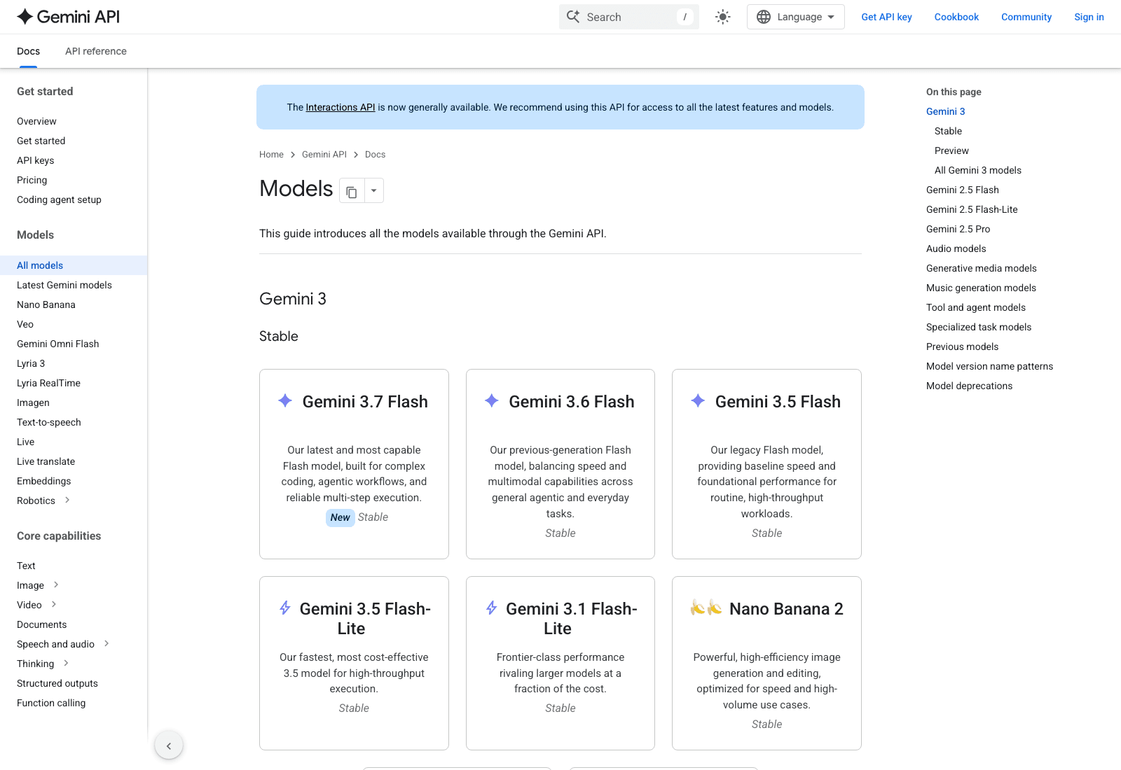Open Pricing in the sidebar
1121x770 pixels.
32,180
